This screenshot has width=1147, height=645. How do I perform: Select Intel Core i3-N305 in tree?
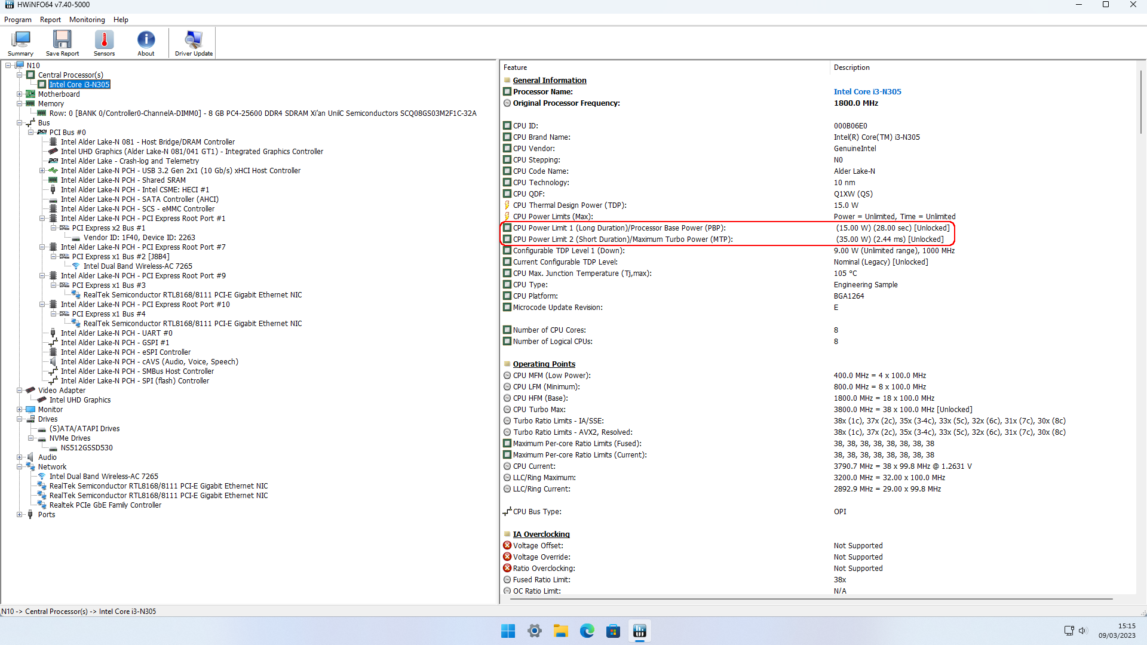[79, 85]
